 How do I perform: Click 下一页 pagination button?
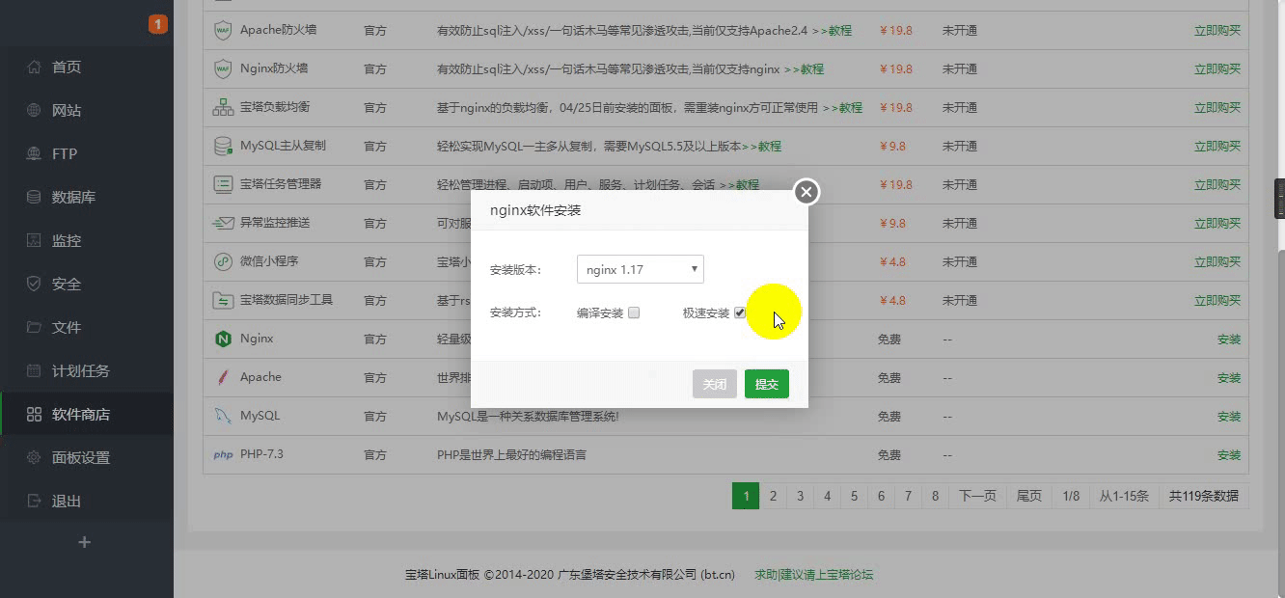(977, 496)
